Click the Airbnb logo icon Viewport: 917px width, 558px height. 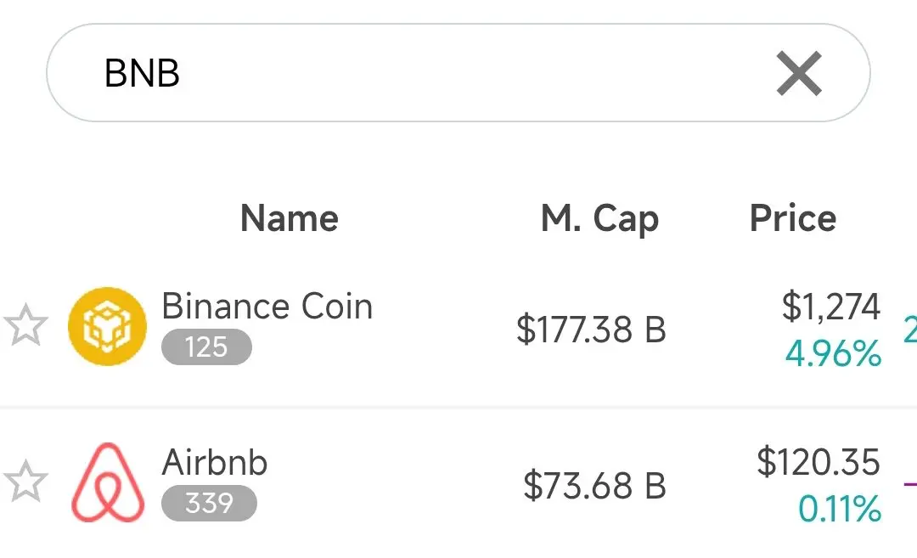(x=107, y=482)
